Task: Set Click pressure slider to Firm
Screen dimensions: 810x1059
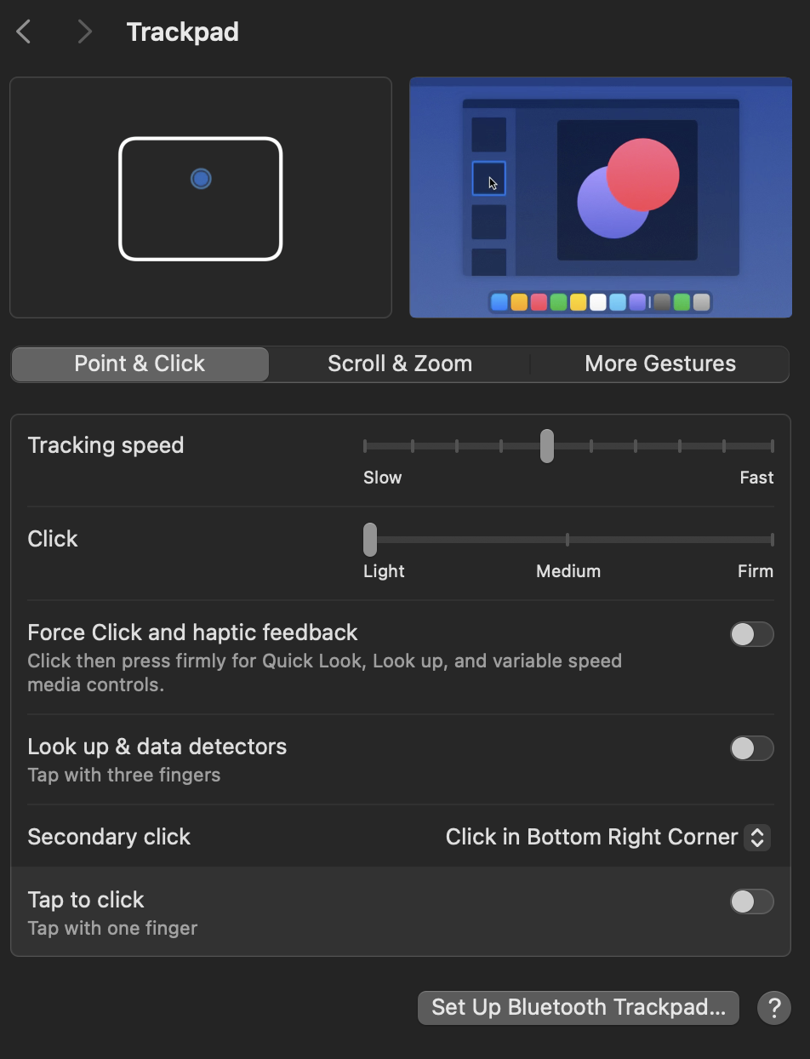Action: 772,540
